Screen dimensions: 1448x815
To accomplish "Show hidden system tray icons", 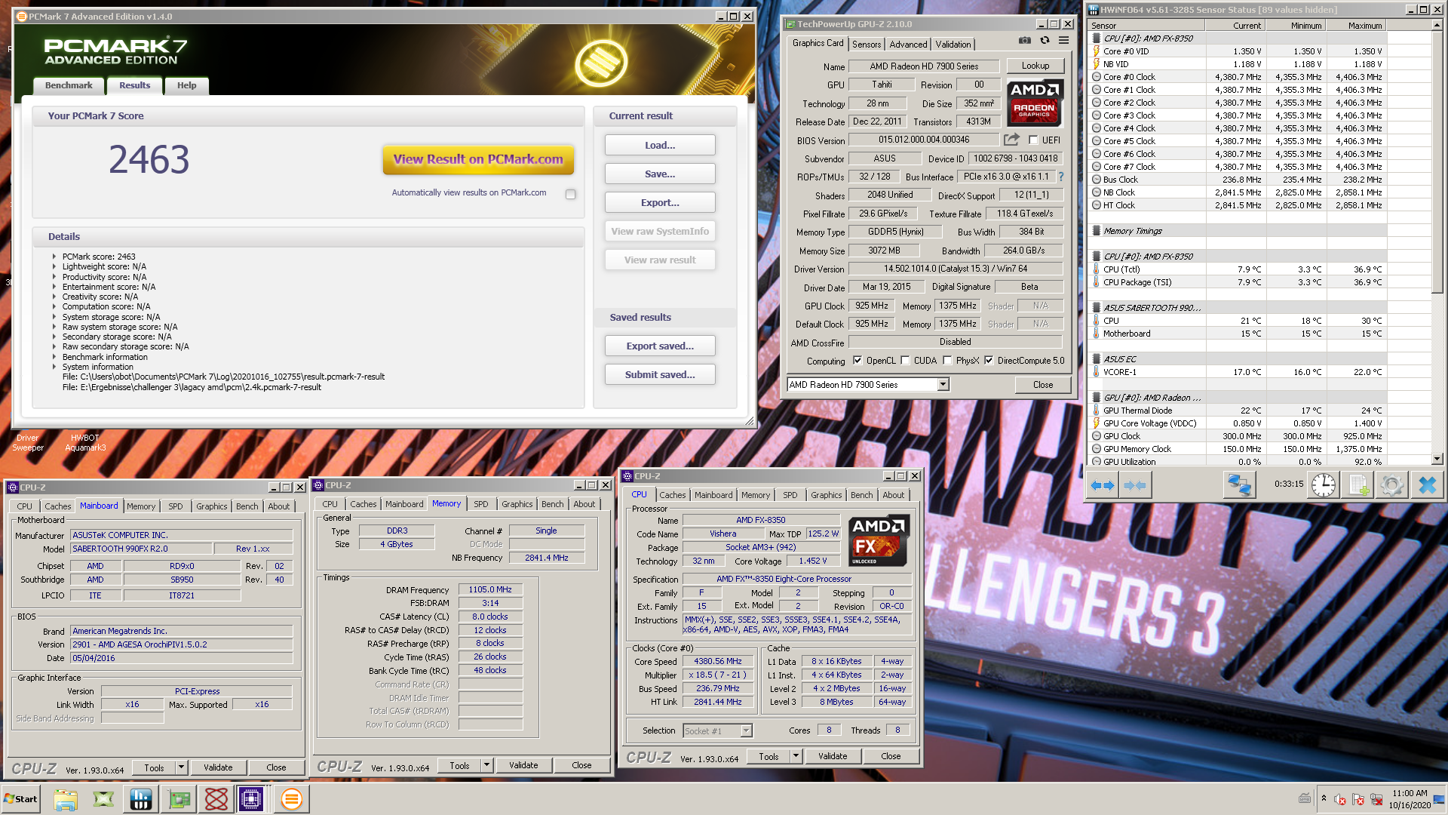I will (1324, 798).
